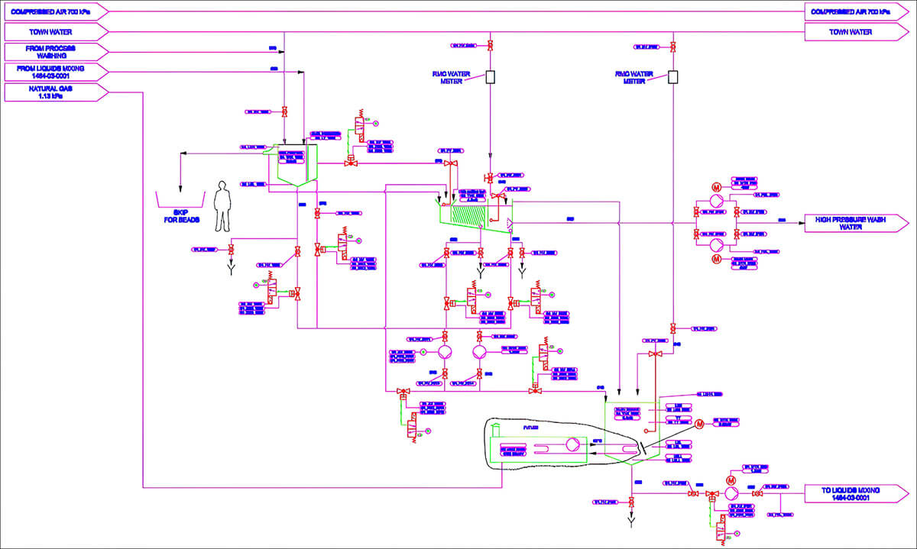
Task: Select the drain symbol left of the hopper outlet
Action: [x=232, y=267]
